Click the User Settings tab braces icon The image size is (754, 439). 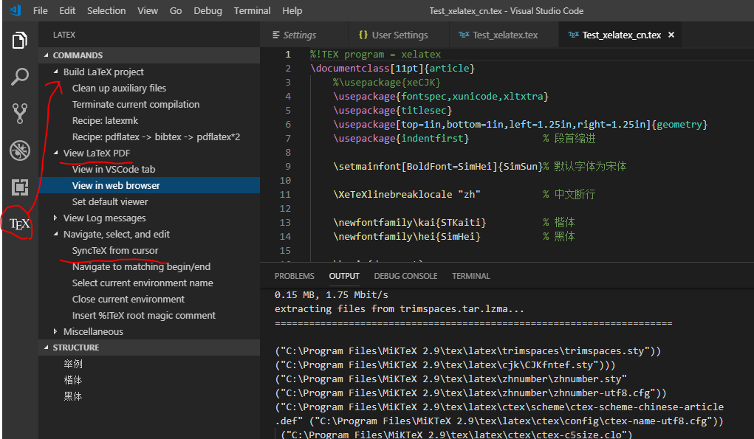363,35
